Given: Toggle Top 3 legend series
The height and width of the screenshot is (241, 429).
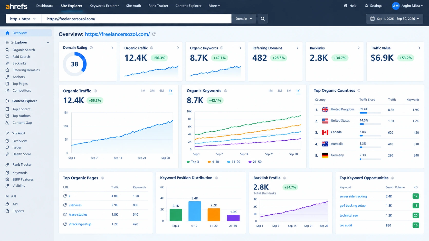Looking at the screenshot, I should [193, 162].
